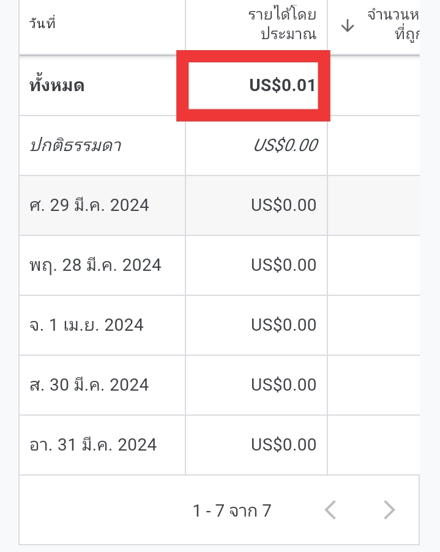Click the highlighted US$0.01 total revenue
Image resolution: width=440 pixels, height=552 pixels.
click(282, 86)
